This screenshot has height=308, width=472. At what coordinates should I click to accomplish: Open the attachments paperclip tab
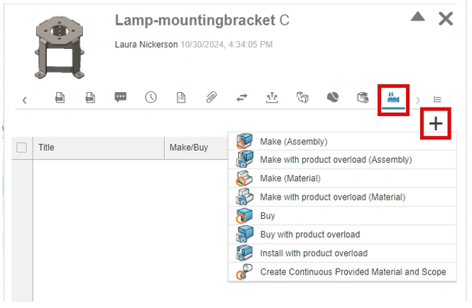click(x=212, y=98)
